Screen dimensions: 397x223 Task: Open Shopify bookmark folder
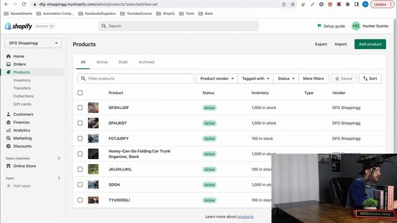pos(166,14)
